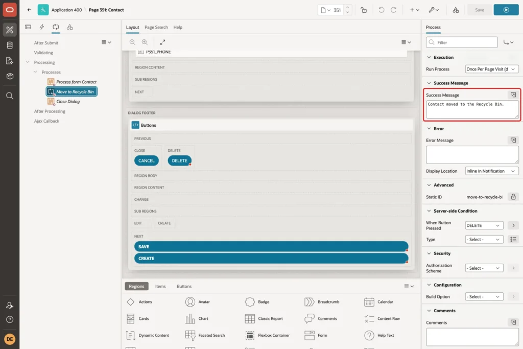Switch to the Rendering tree tab icon
Screen dimensions: 523x349
point(28,27)
